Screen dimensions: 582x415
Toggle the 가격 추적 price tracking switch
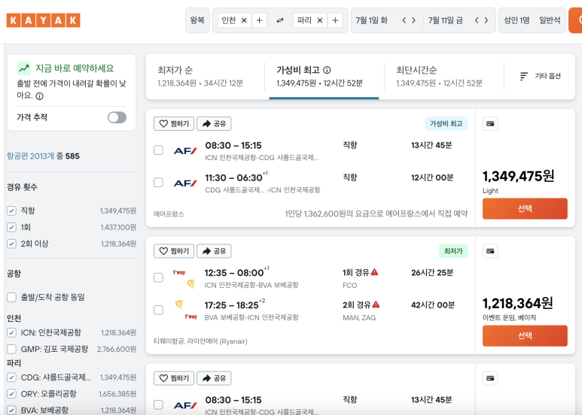coord(117,117)
